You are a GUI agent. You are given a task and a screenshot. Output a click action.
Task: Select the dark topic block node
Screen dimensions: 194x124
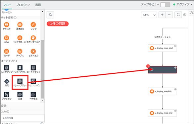(162, 70)
